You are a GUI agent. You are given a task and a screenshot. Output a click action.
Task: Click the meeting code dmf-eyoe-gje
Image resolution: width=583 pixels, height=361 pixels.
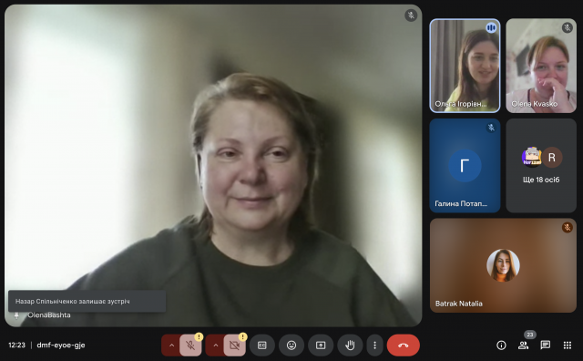(x=61, y=345)
